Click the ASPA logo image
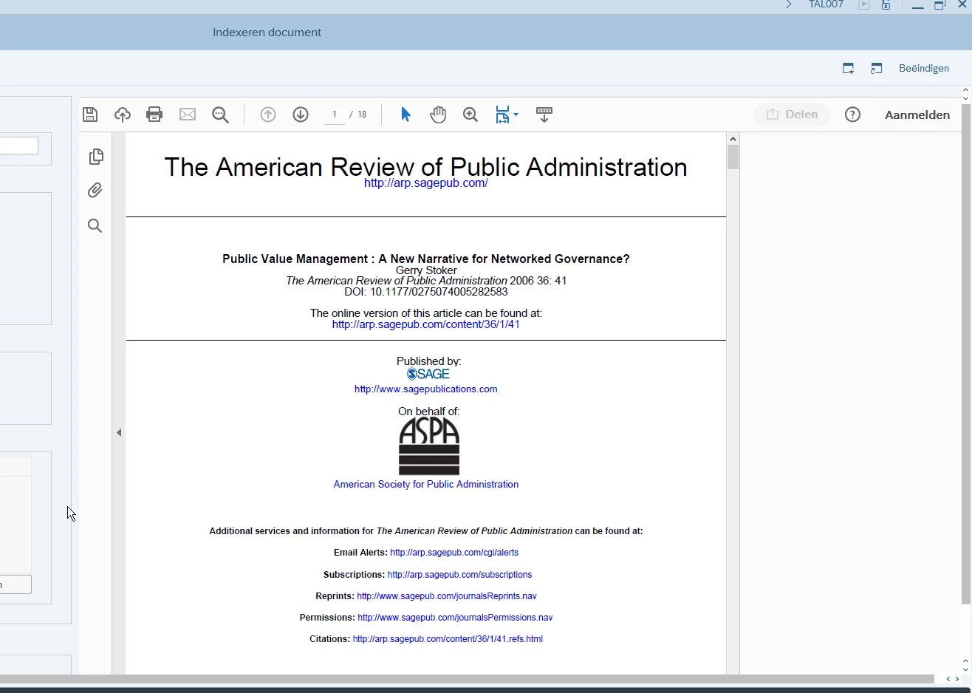Image resolution: width=972 pixels, height=693 pixels. click(x=429, y=446)
